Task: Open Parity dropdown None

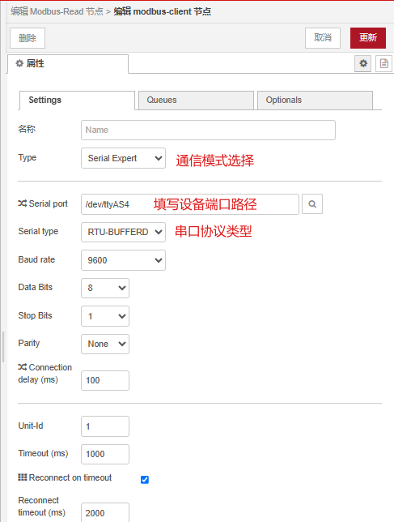Action: coord(105,344)
